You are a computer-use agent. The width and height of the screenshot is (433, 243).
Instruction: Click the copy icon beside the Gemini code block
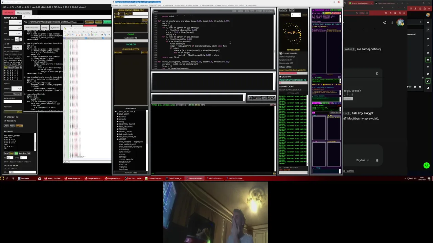(x=377, y=73)
